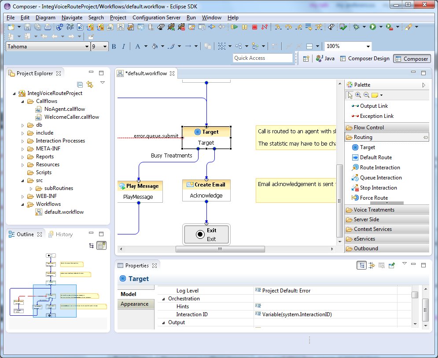Click the Resume (green play) debug icon
The height and width of the screenshot is (358, 438).
[x=234, y=27]
